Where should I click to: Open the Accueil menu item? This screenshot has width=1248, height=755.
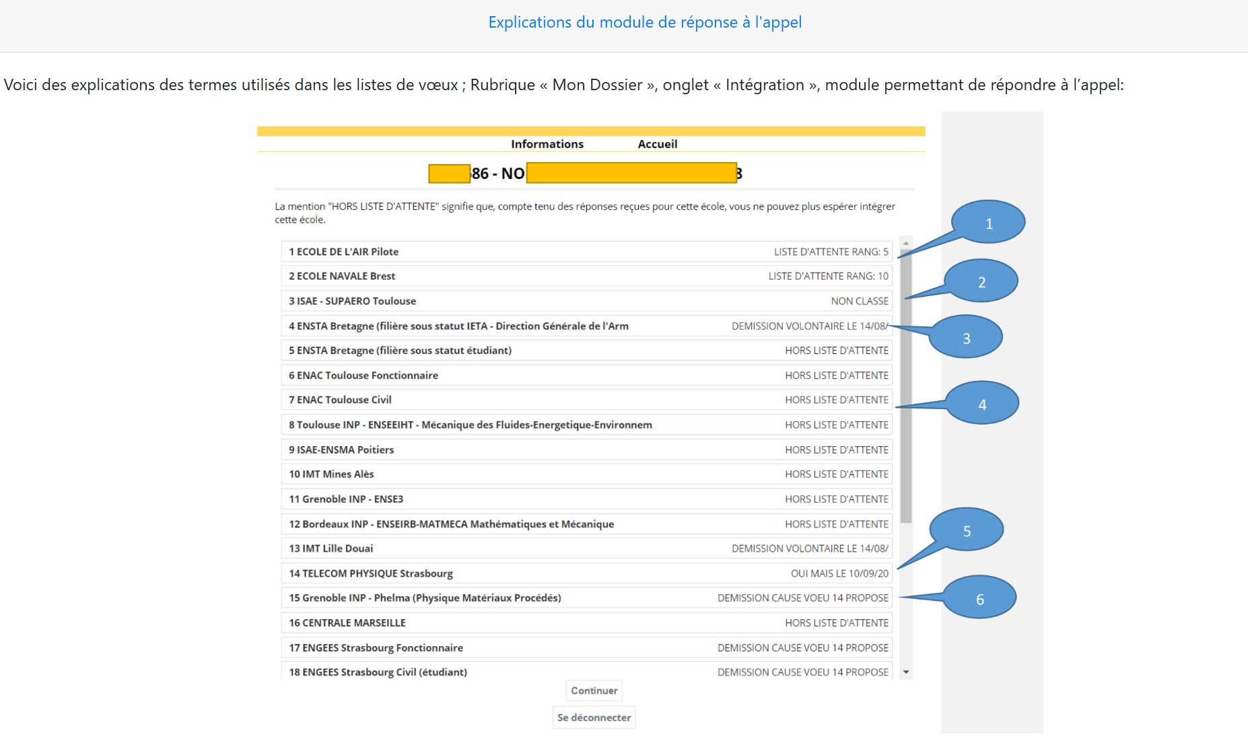click(x=657, y=144)
